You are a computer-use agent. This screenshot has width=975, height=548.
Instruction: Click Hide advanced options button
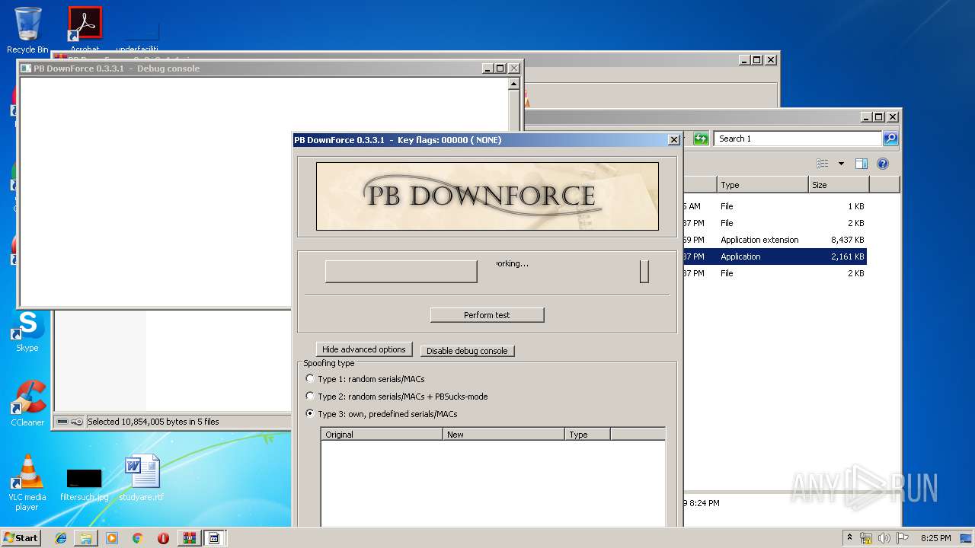[x=364, y=349]
